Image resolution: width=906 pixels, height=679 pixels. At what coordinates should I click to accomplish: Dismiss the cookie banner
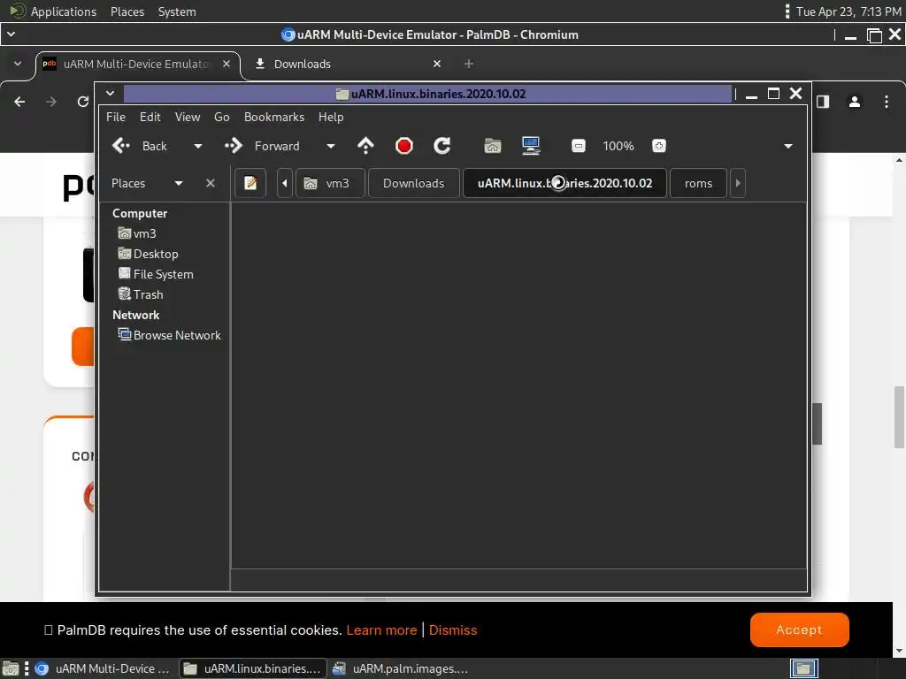pos(453,629)
